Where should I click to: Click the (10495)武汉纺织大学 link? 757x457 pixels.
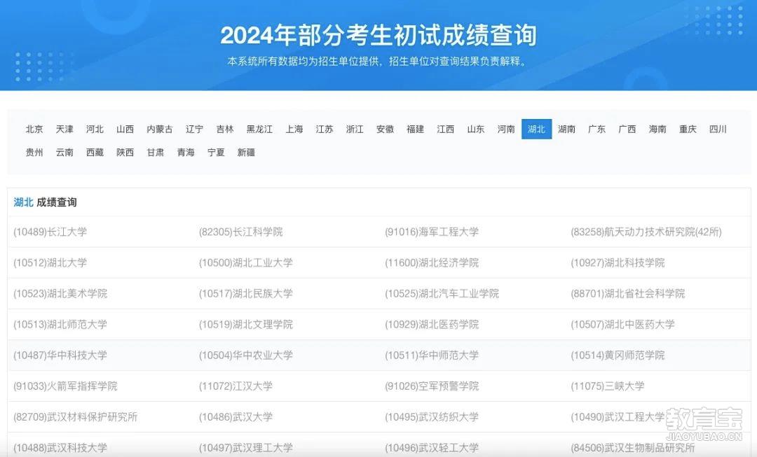click(x=432, y=417)
